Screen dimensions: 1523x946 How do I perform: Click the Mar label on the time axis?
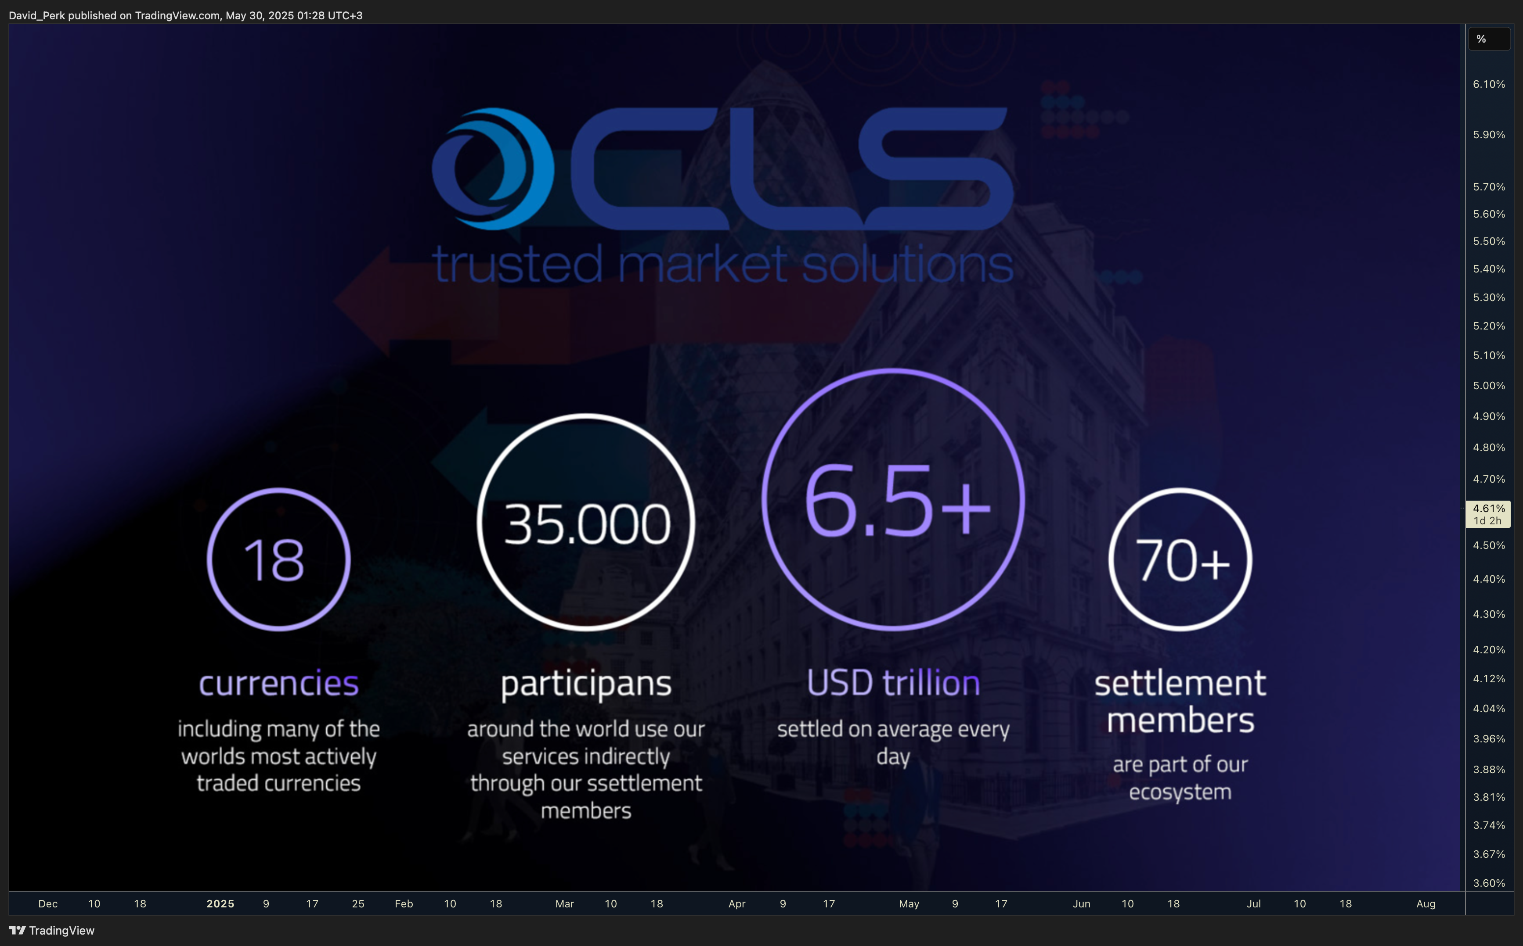564,903
